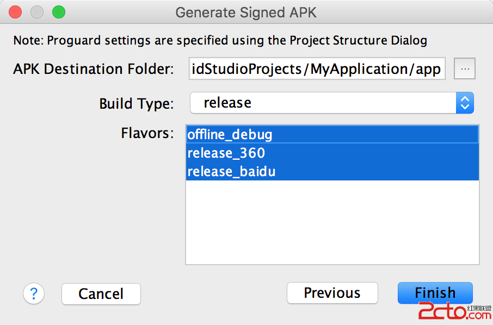This screenshot has width=493, height=325.
Task: Click the help question mark icon
Action: pos(34,293)
